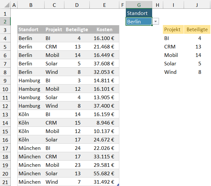Click the yellow Projekt header in column I

point(173,29)
